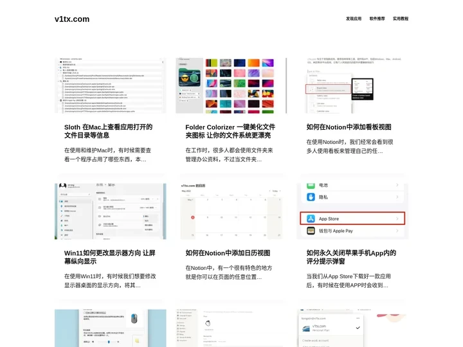Open the Notion calendar view thumbnail
463x347 pixels.
232,211
